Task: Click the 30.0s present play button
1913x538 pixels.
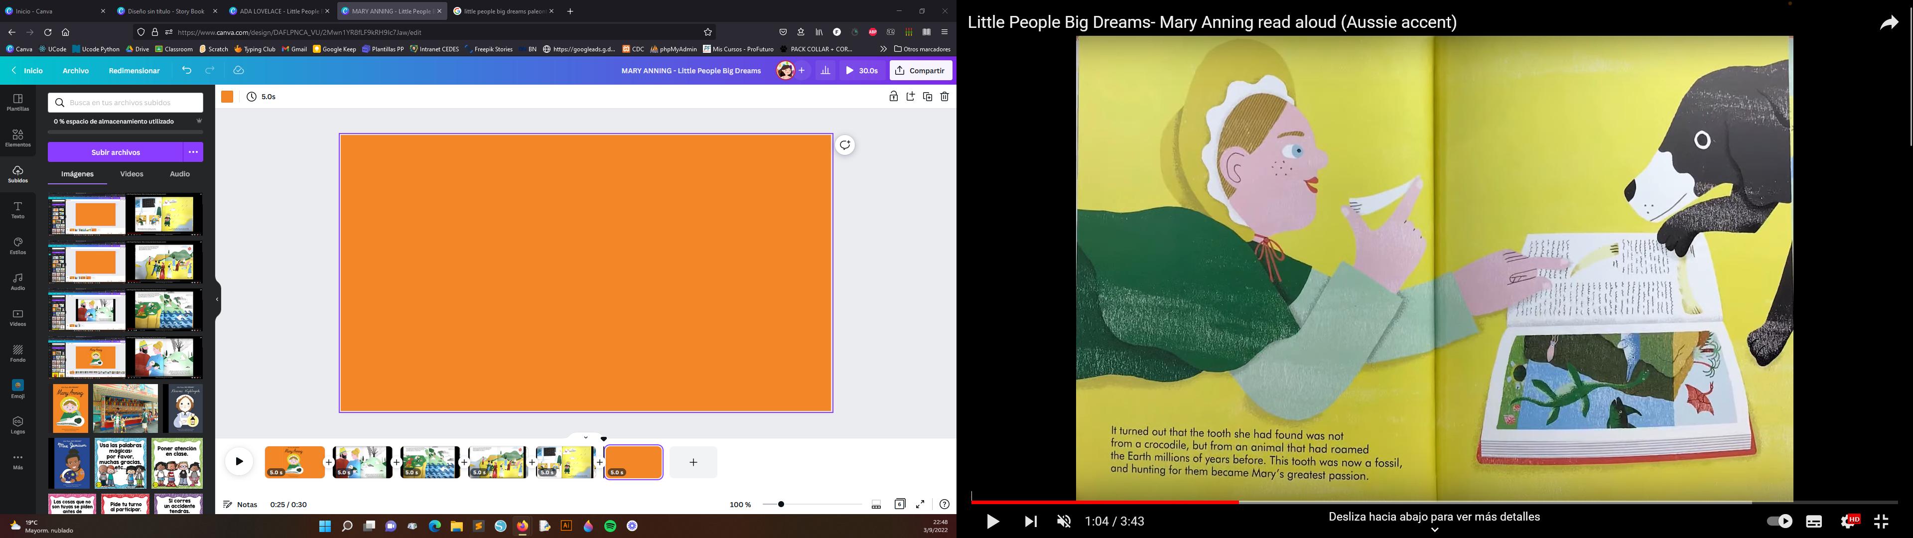Action: [862, 71]
